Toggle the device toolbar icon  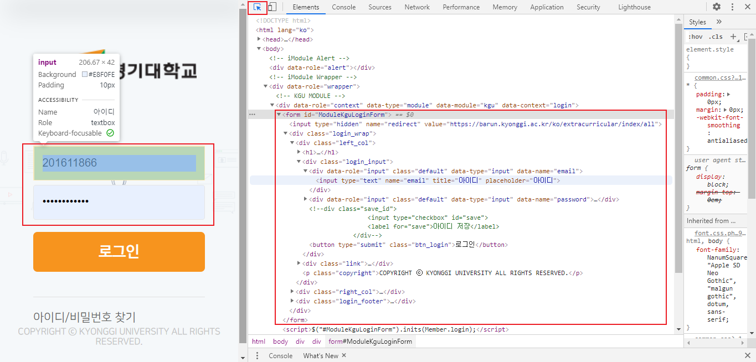[x=272, y=7]
